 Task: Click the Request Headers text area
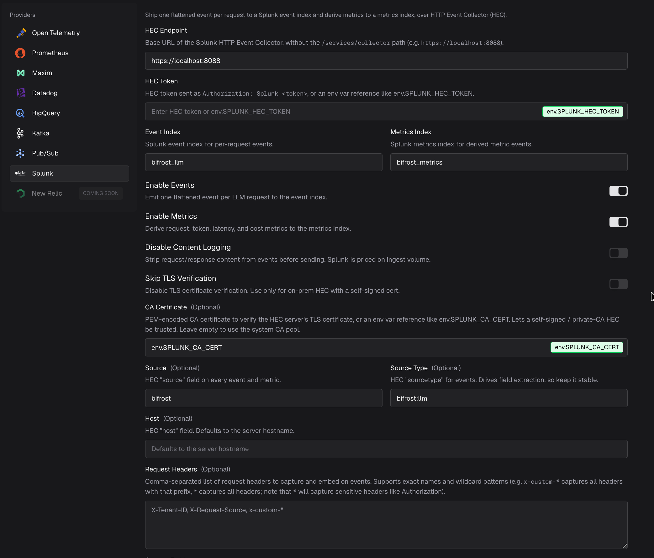coord(386,524)
